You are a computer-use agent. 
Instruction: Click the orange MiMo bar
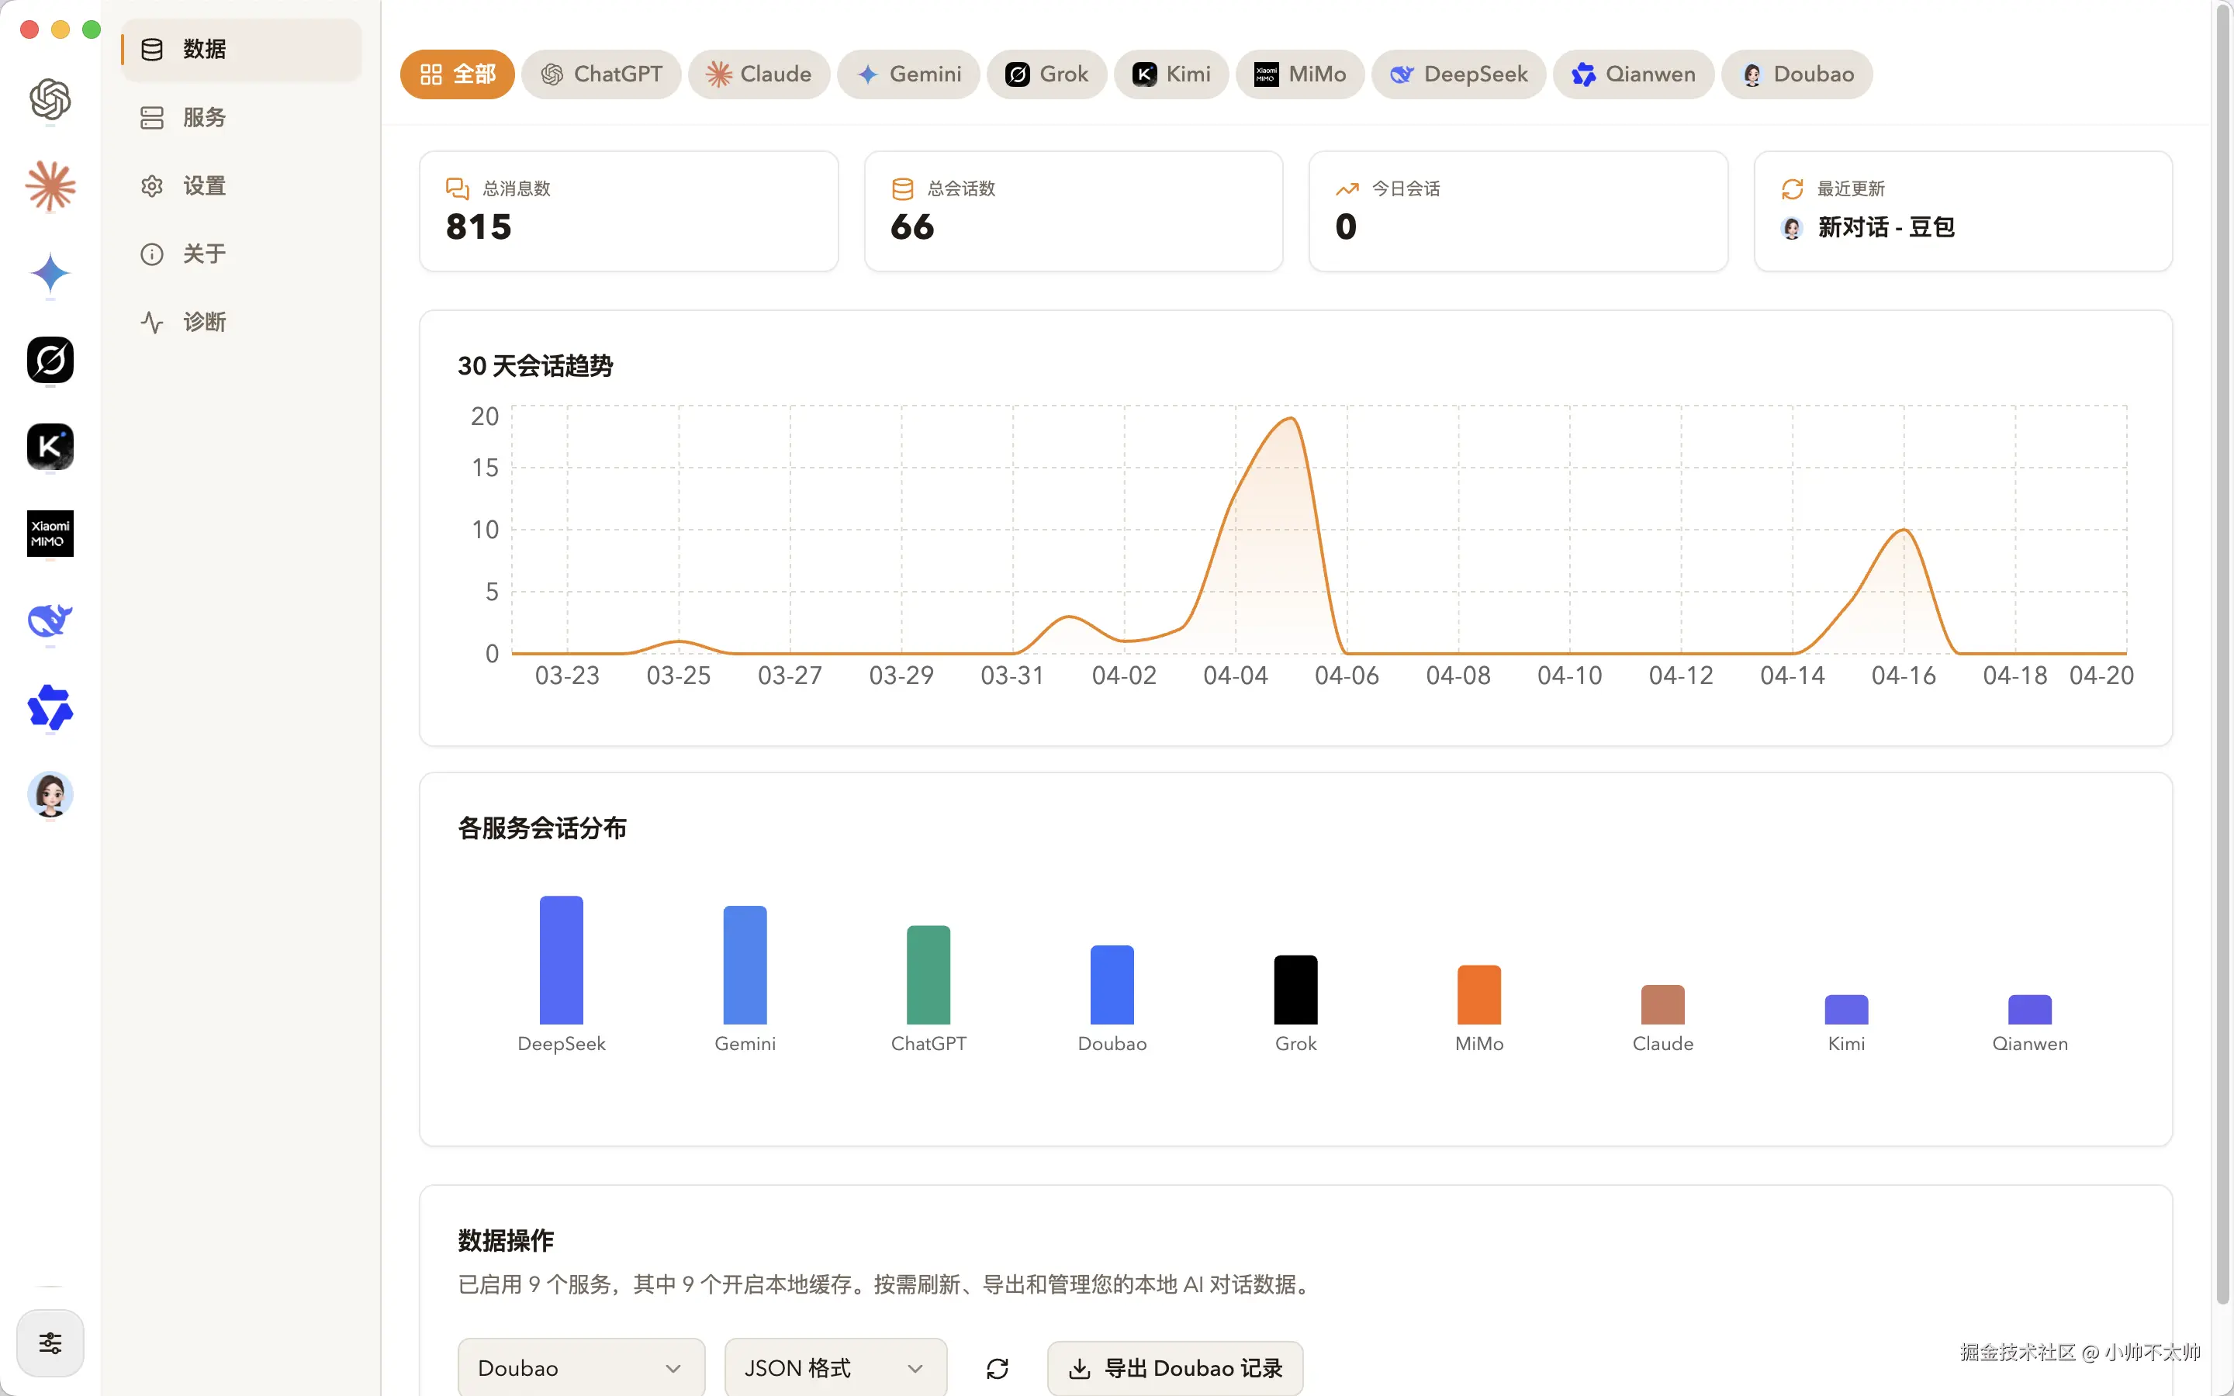(1479, 995)
